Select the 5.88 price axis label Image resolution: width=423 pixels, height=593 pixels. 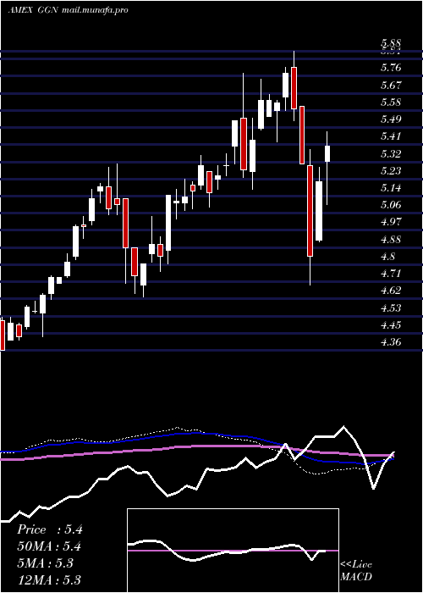(x=391, y=43)
